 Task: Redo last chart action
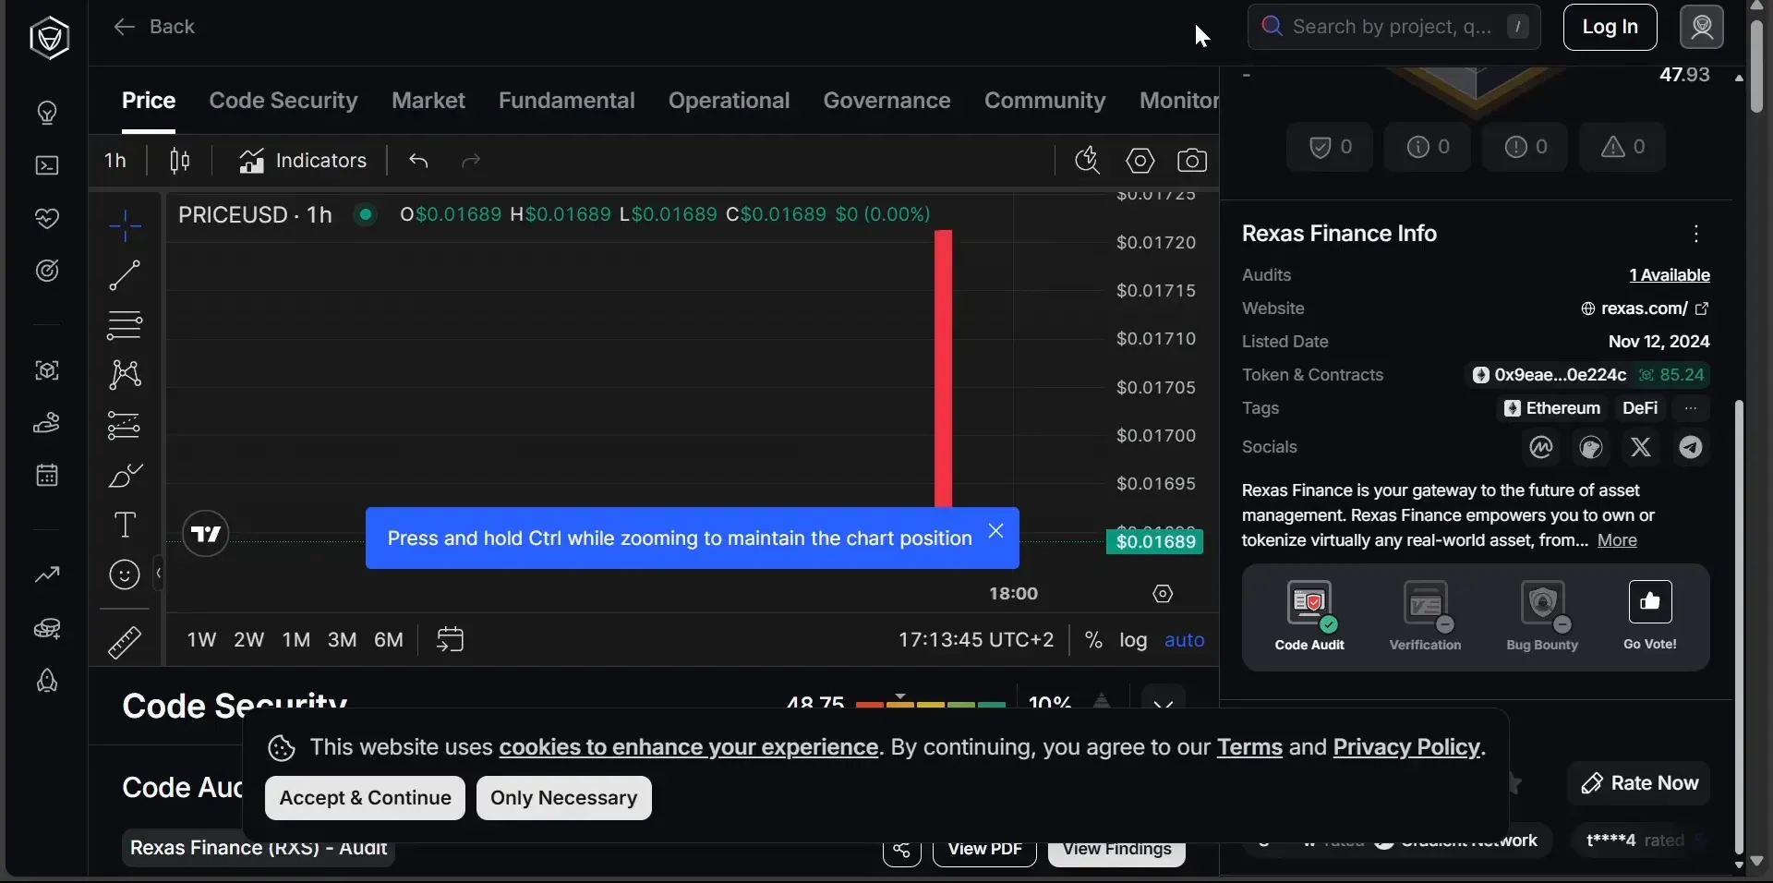pyautogui.click(x=471, y=161)
